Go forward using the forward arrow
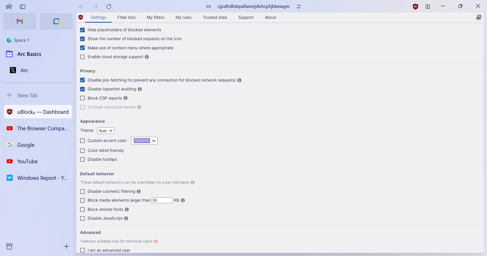The width and height of the screenshot is (487, 256). (95, 7)
